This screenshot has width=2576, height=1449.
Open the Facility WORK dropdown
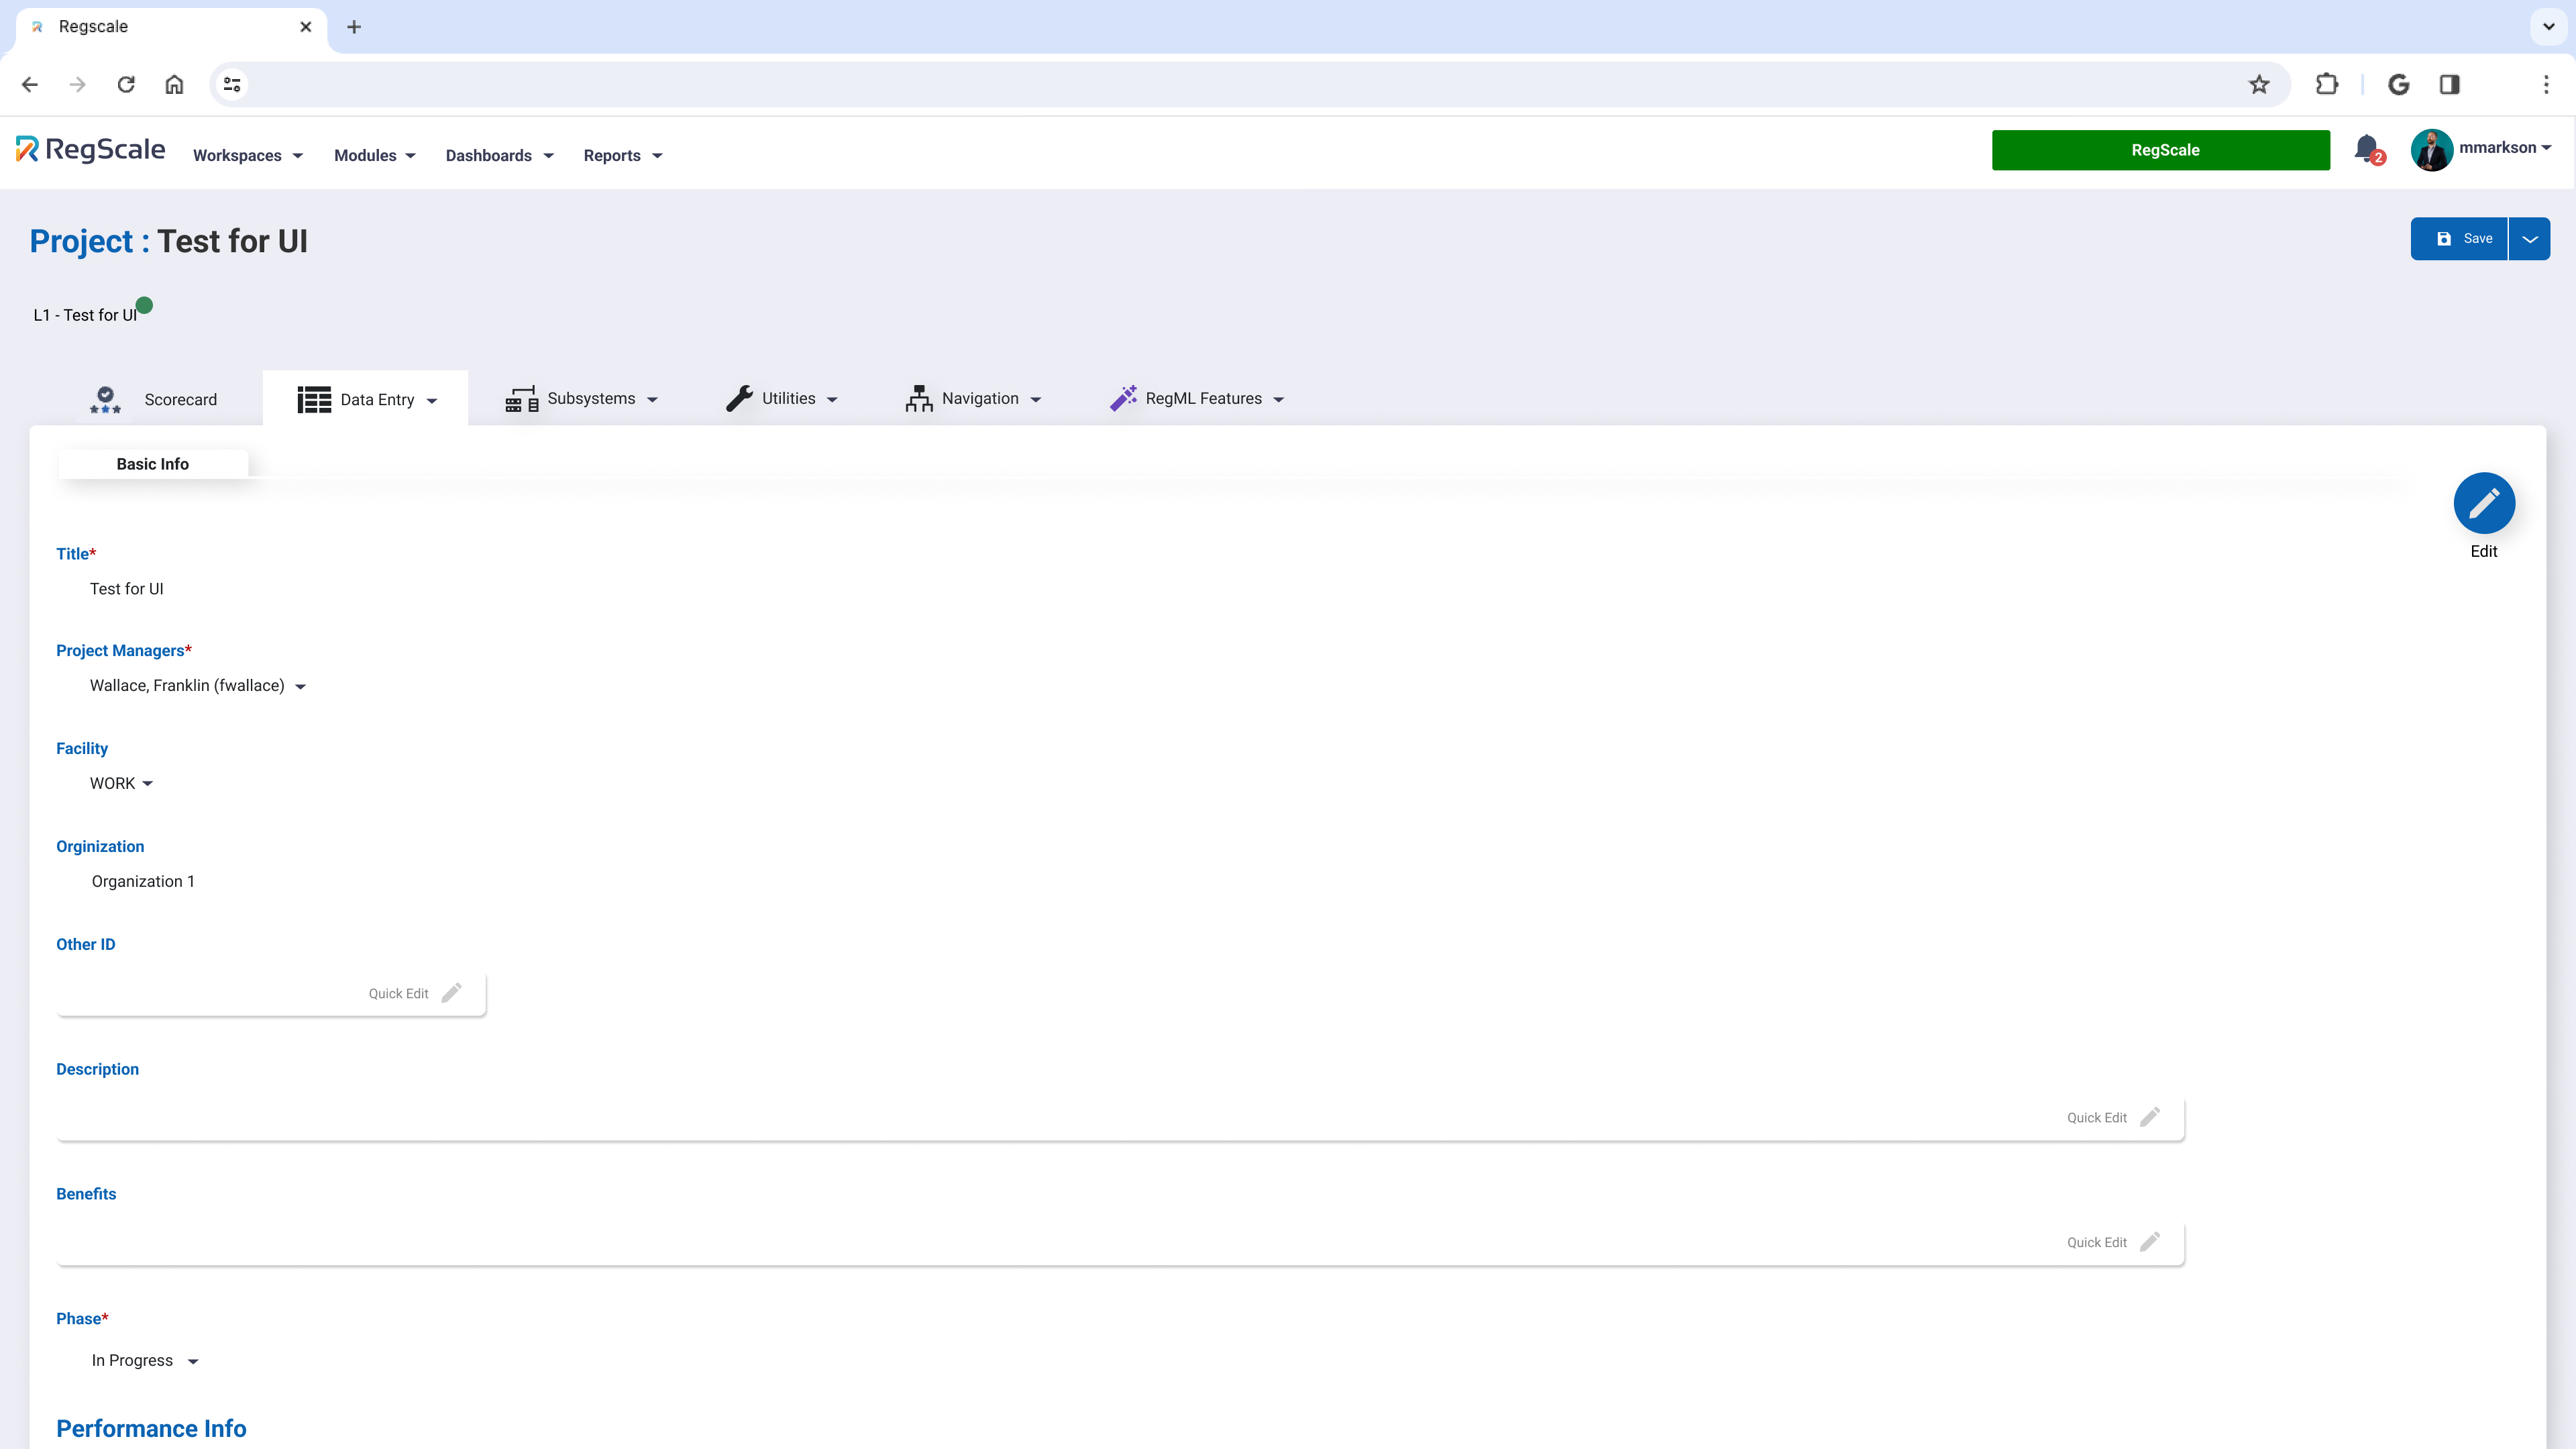[x=121, y=784]
